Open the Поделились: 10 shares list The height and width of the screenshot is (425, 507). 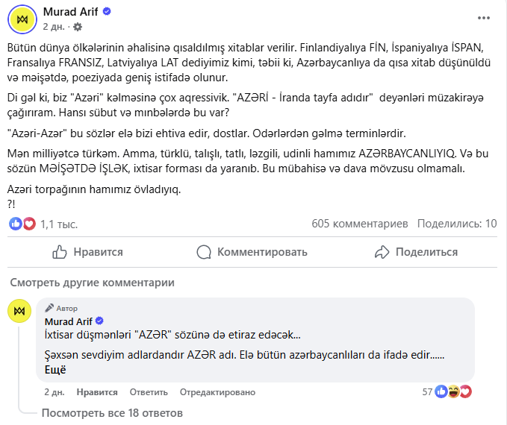(x=457, y=224)
